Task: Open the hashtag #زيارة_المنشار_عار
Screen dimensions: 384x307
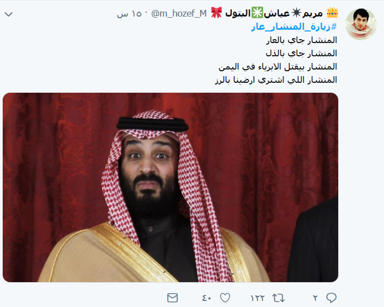Action: click(299, 27)
